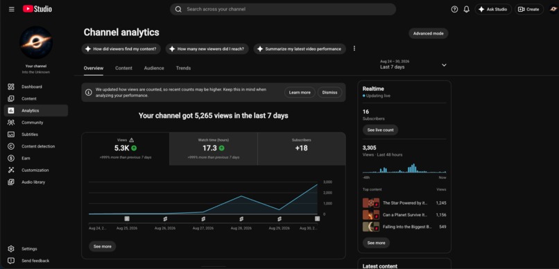
Task: Click the Create button
Action: point(528,9)
